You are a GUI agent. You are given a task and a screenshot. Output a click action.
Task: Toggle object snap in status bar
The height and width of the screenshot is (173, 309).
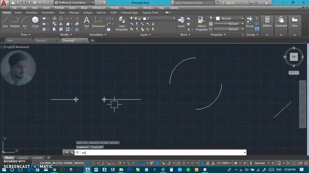click(x=143, y=163)
